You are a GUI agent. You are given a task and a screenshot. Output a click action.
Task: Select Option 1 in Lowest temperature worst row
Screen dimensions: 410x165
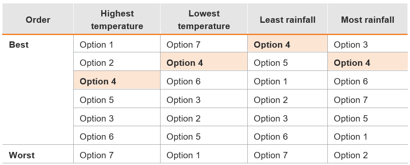(x=183, y=155)
